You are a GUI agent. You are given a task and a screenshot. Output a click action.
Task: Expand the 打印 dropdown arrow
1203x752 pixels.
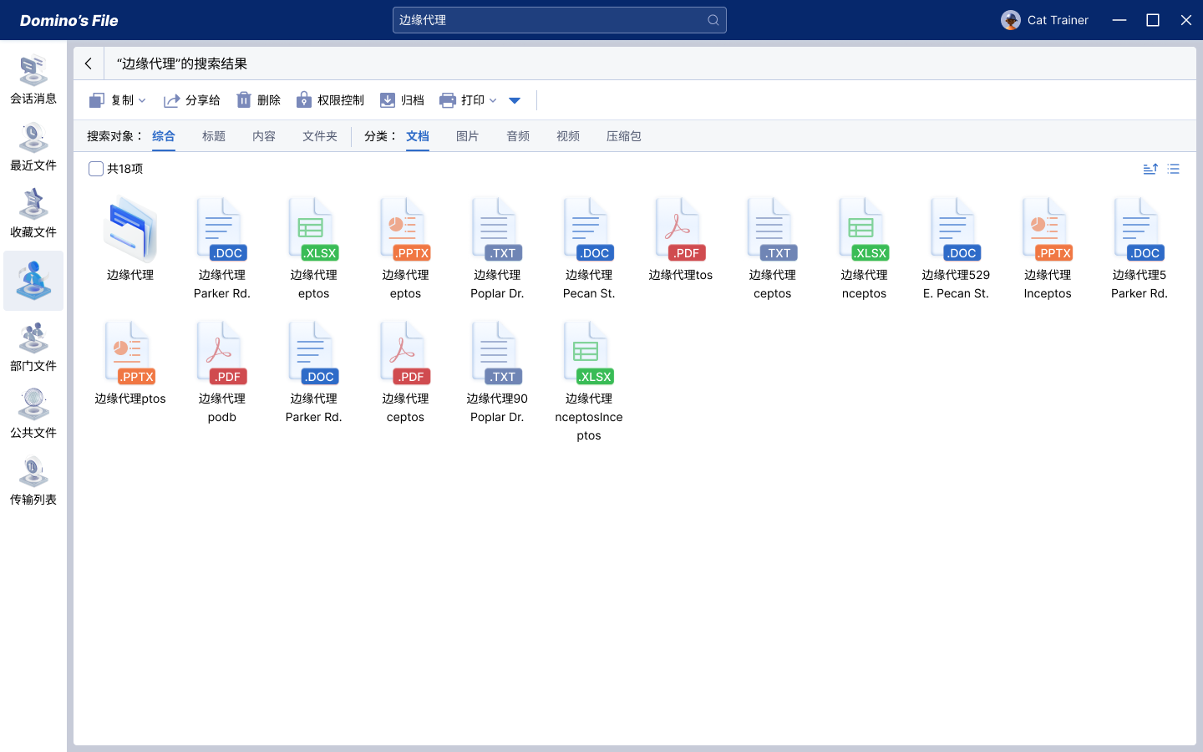(493, 100)
